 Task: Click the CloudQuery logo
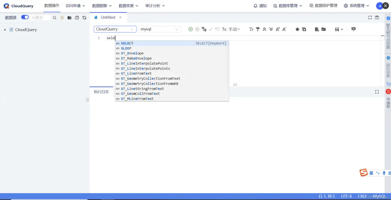pyautogui.click(x=18, y=6)
